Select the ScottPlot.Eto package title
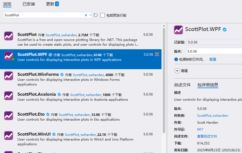This screenshot has width=242, height=153. click(31, 114)
